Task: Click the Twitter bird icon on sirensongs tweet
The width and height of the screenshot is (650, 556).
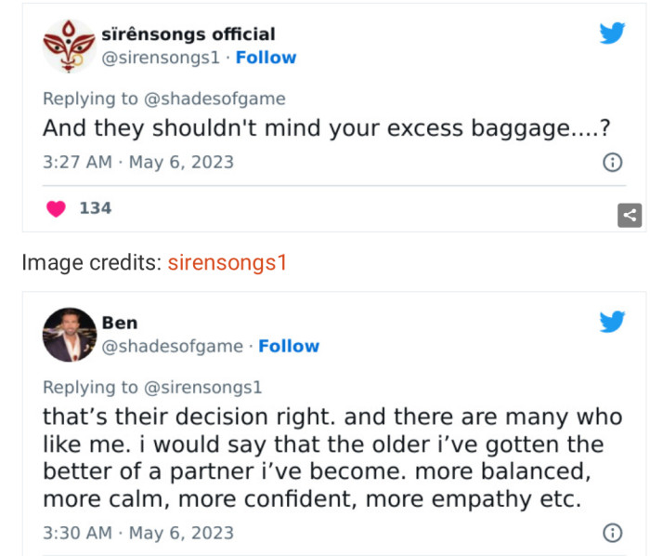Action: click(612, 33)
